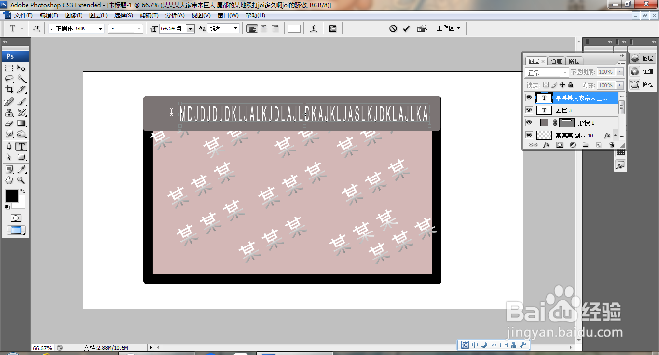This screenshot has width=659, height=355.
Task: Hide the 某某某 副本 10 layer
Action: click(x=529, y=135)
